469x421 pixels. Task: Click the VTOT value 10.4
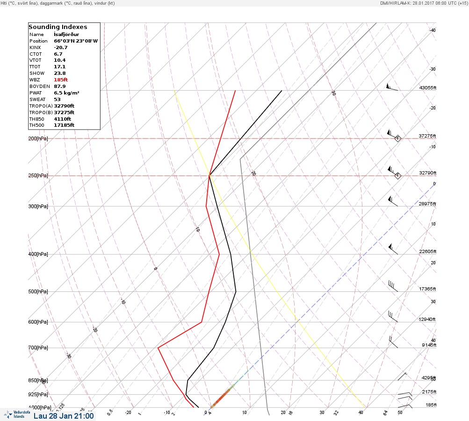tap(59, 60)
